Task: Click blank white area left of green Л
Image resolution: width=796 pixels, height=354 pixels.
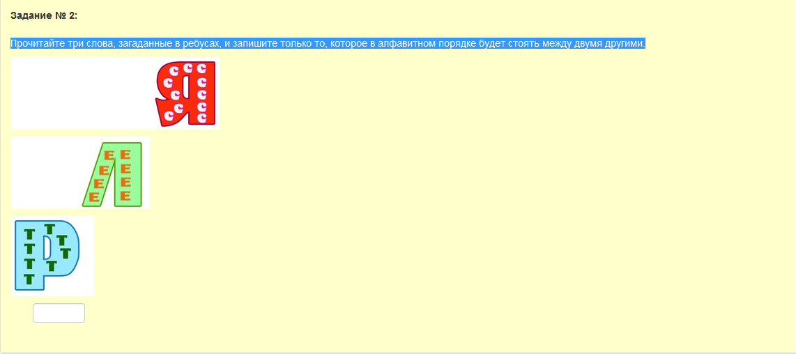Action: click(45, 174)
